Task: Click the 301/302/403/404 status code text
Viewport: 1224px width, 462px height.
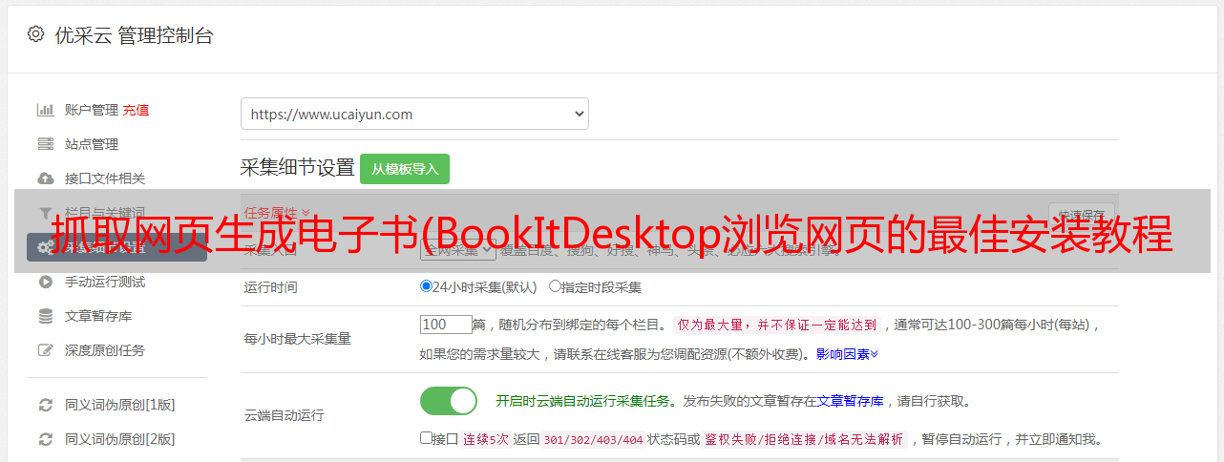Action: (593, 440)
